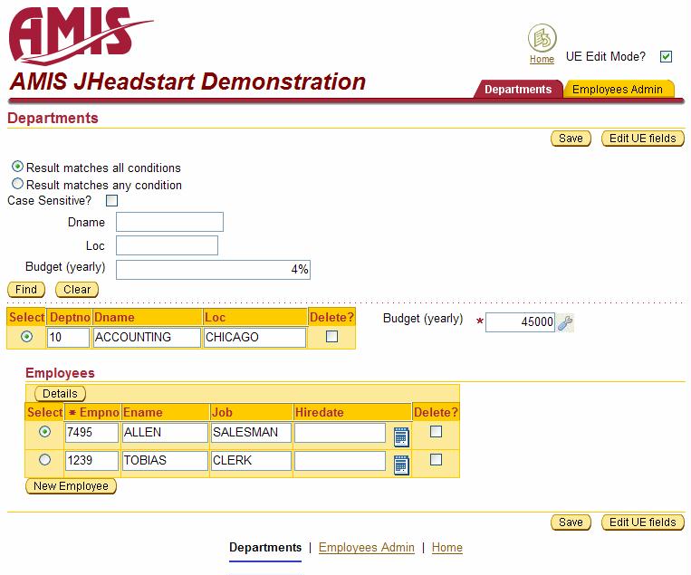Click the AMIS logo
The width and height of the screenshot is (691, 575).
coord(80,35)
